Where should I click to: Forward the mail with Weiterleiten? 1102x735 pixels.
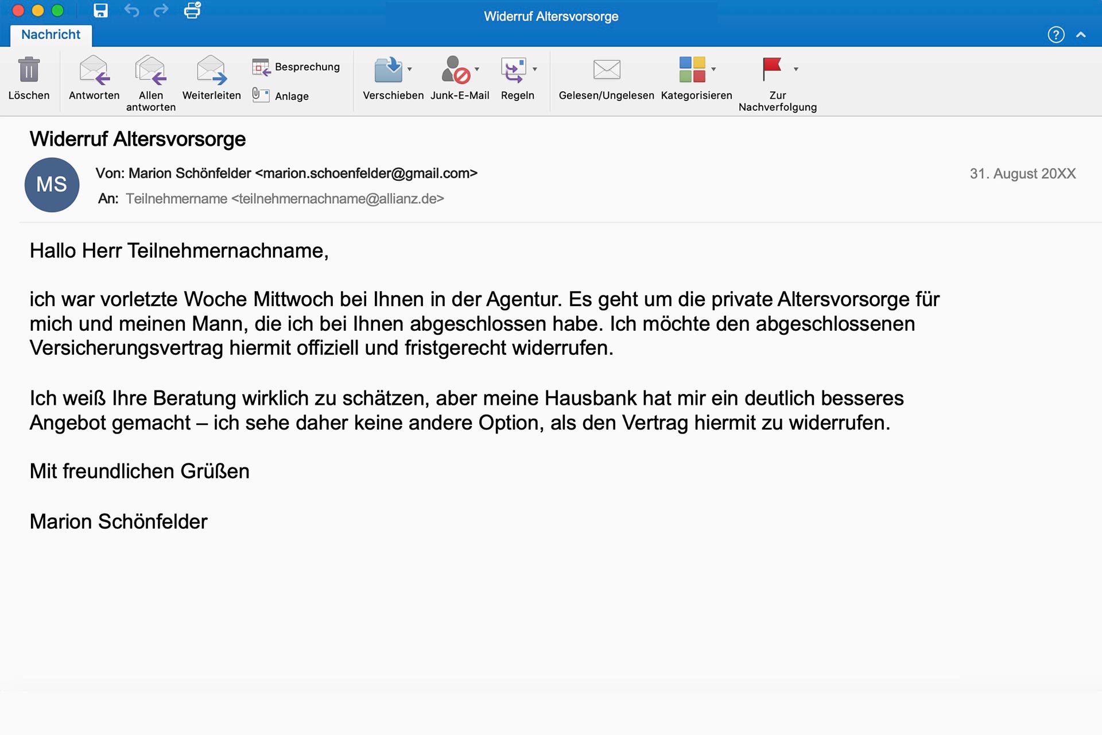point(211,70)
